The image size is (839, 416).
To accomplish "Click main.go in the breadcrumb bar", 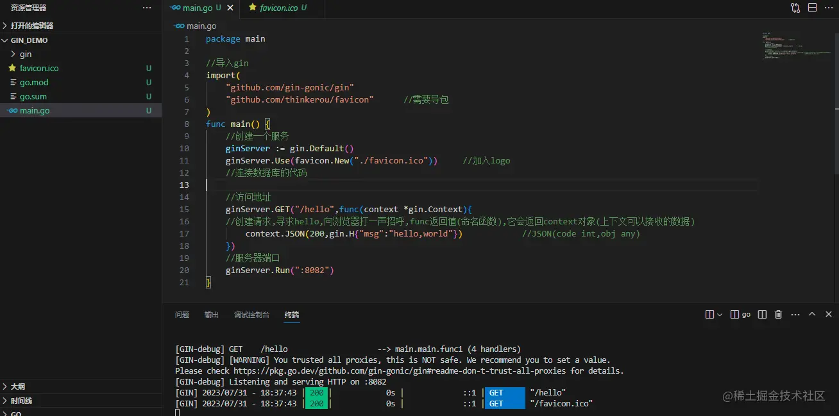I will tap(201, 26).
